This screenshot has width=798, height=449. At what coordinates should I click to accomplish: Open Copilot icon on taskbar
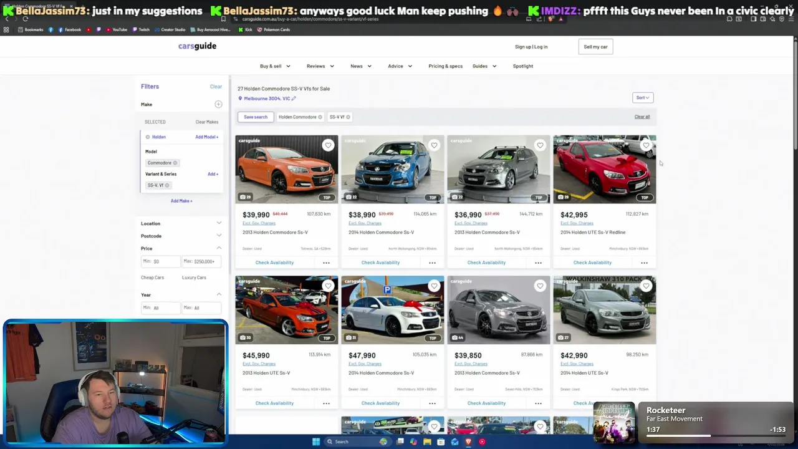pos(413,442)
